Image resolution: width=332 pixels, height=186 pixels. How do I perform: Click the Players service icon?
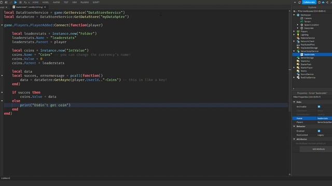pos(298,32)
